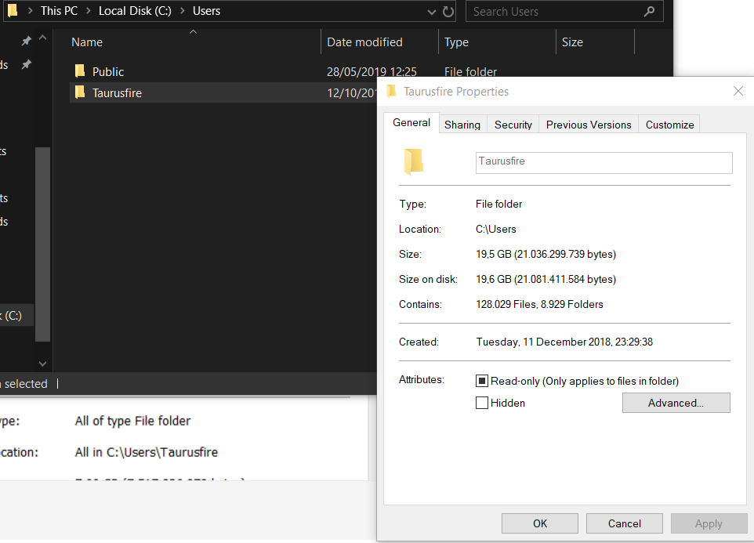754x543 pixels.
Task: Open the Previous Versions tab
Action: click(589, 125)
